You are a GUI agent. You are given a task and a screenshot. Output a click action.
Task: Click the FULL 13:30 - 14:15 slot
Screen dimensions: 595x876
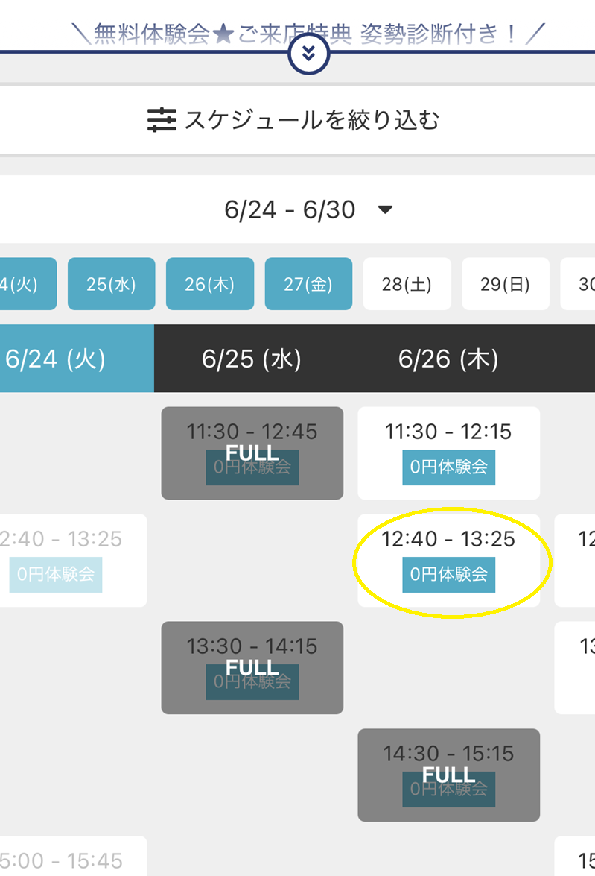(252, 667)
